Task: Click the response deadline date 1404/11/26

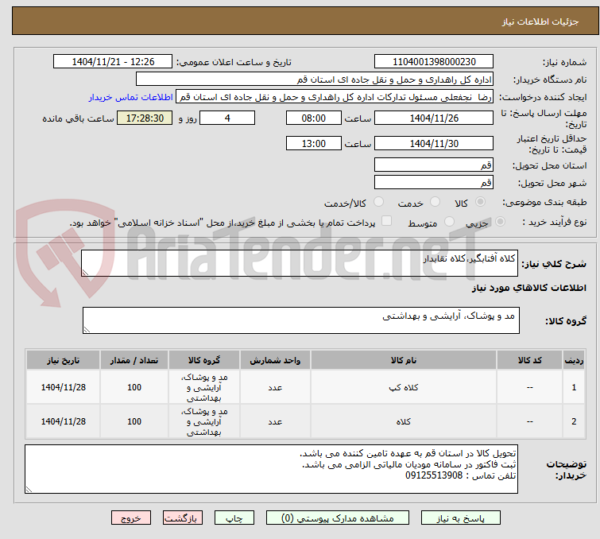Action: pos(434,118)
